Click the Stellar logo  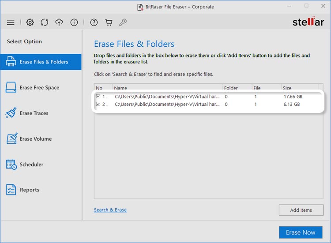pyautogui.click(x=308, y=22)
